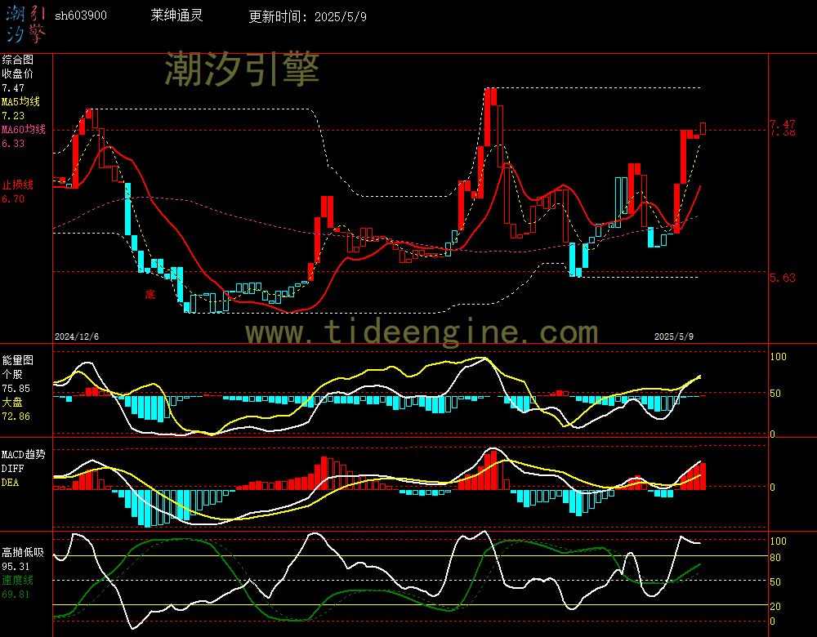
Task: Click the 高抛低吸 value 95.31
Action: [16, 566]
